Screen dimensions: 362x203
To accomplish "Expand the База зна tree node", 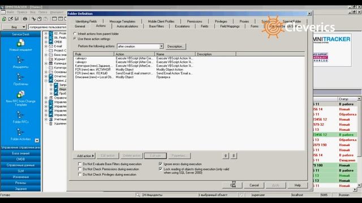I will (x=46, y=55).
